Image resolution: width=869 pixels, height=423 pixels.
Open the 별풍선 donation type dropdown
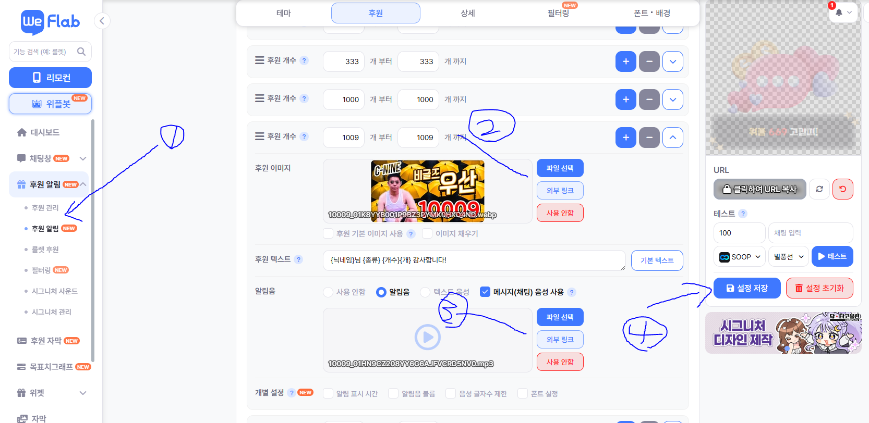coord(788,257)
